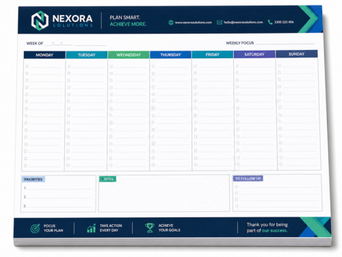Tick the last To Follow Up checkbox
Viewport: 342px width, 257px height.
click(237, 206)
